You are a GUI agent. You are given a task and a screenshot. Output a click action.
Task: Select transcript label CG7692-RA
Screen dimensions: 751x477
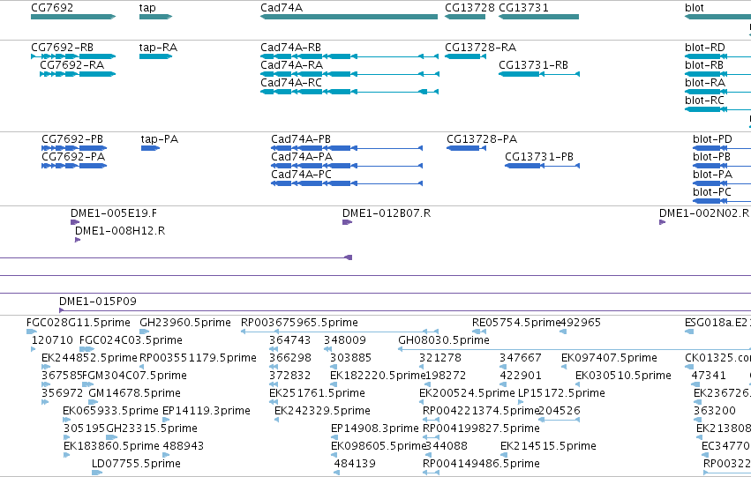[71, 65]
